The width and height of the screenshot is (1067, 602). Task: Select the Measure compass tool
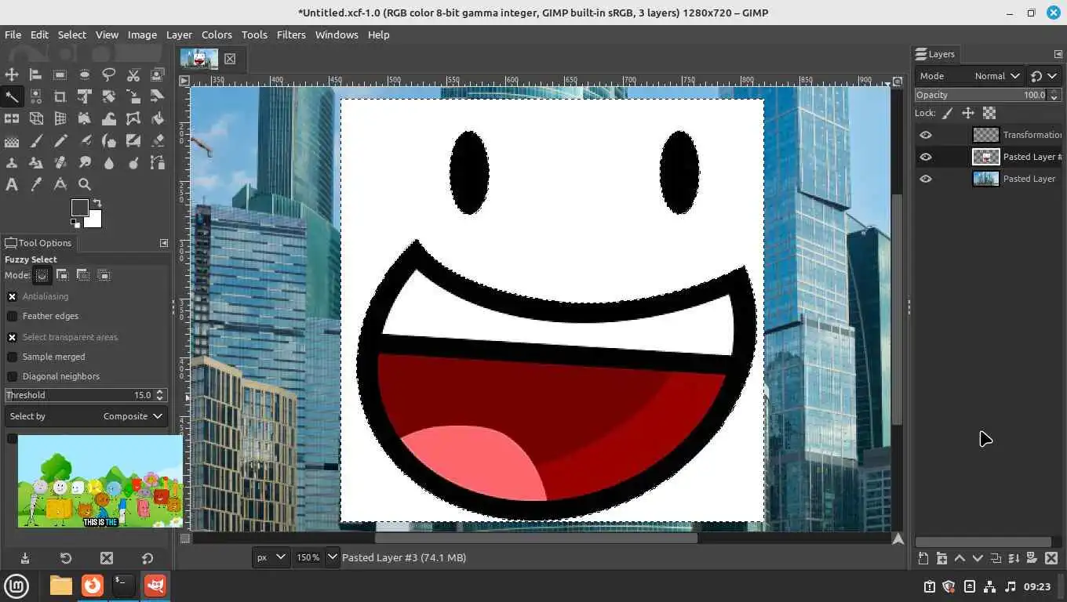[60, 185]
